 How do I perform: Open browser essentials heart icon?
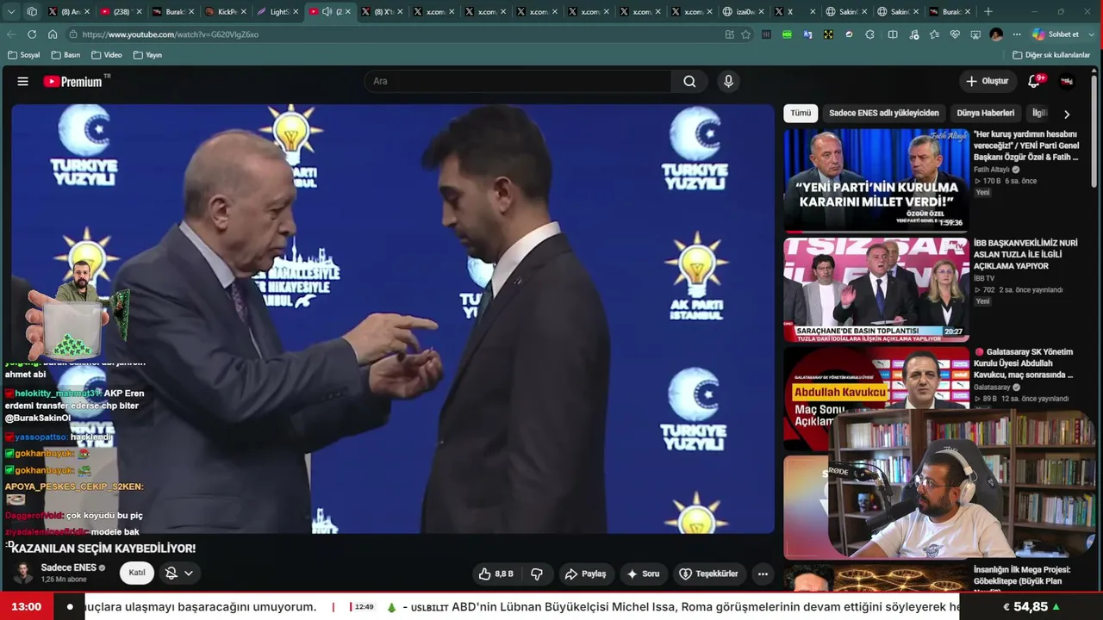[x=955, y=34]
